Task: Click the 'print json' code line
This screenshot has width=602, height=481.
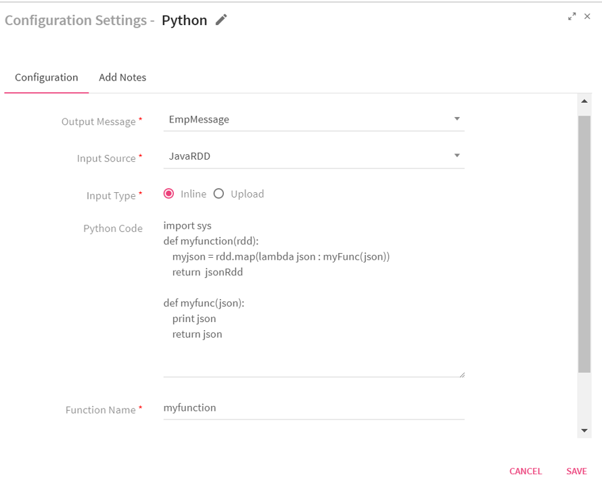Action: click(x=194, y=319)
